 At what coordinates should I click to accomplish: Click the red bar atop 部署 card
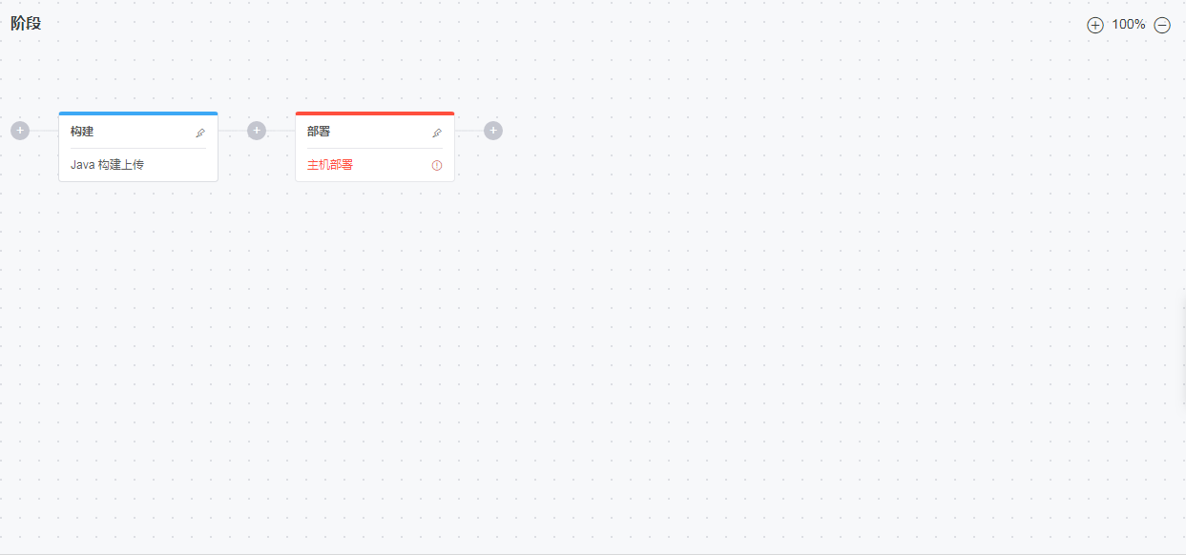pos(375,113)
